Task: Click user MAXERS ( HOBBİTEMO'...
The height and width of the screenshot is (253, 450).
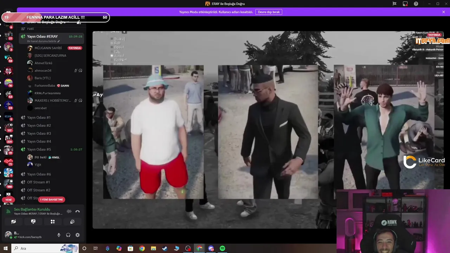Action: click(53, 100)
